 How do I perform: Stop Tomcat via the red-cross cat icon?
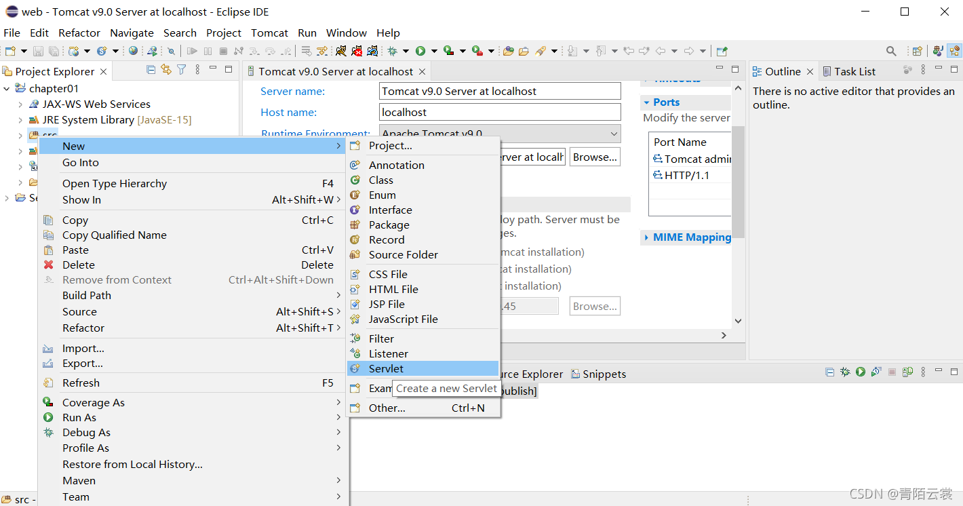click(x=357, y=51)
